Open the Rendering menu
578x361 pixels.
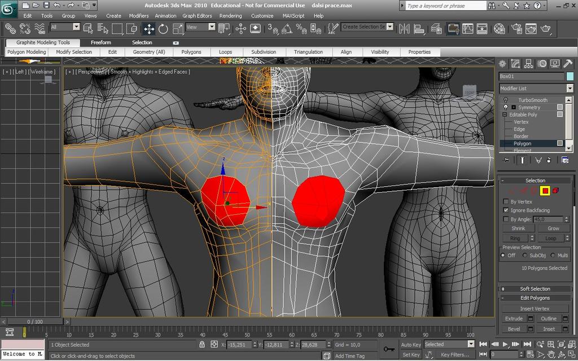tap(231, 16)
